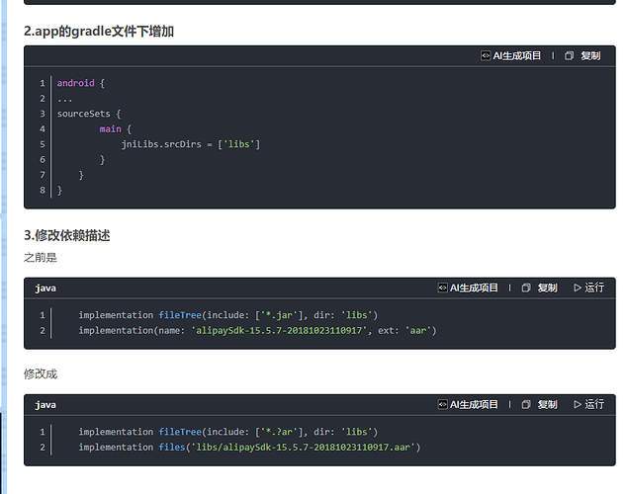Click the 'java' language label of the '修改成' block
The height and width of the screenshot is (494, 627).
(x=45, y=405)
